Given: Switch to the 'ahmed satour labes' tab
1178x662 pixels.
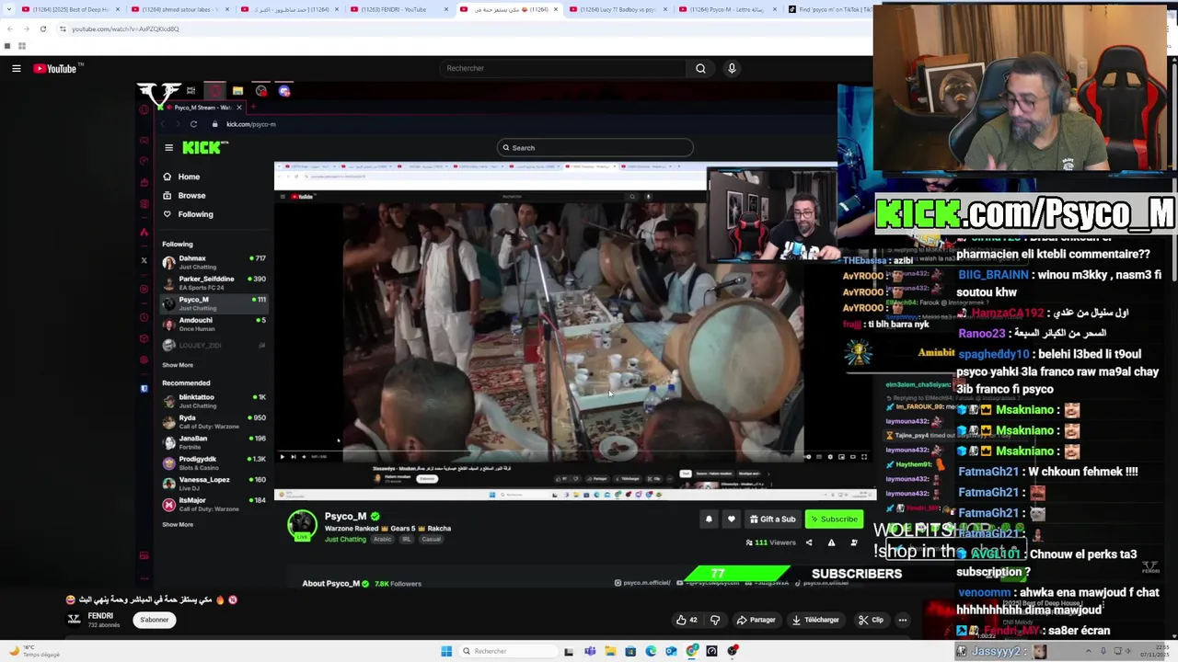Looking at the screenshot, I should 179,9.
